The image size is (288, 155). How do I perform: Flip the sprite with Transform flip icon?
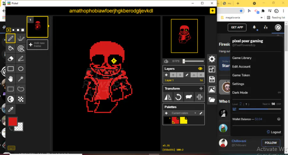(x=168, y=97)
